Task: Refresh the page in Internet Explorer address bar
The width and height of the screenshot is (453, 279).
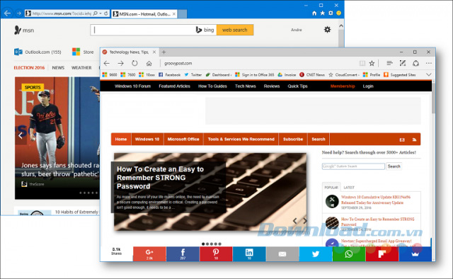Action: point(106,13)
